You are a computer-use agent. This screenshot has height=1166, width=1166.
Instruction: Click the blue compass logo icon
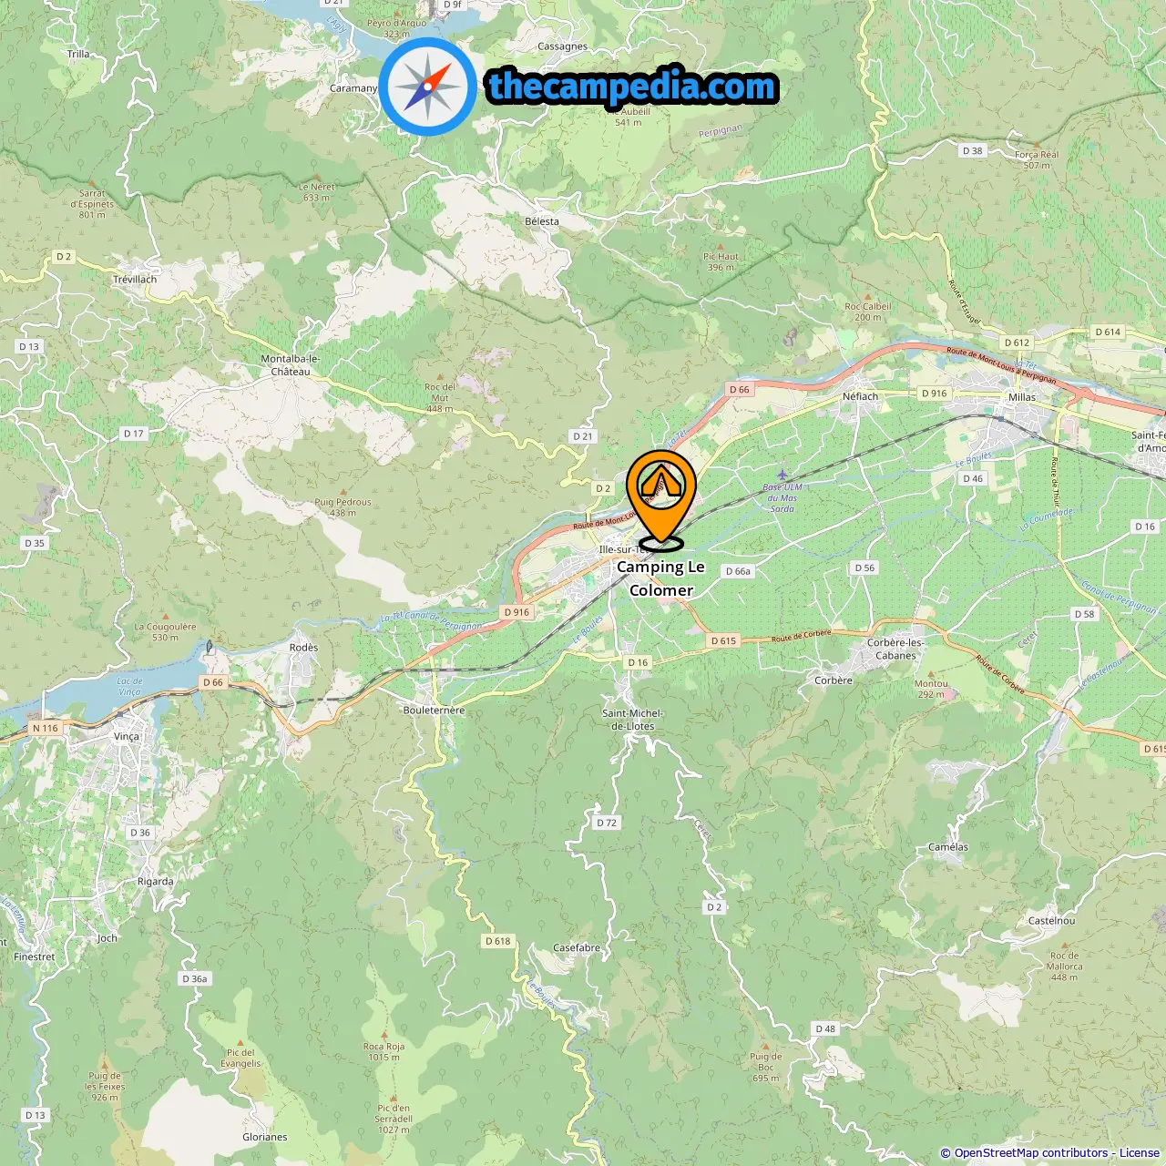point(428,87)
